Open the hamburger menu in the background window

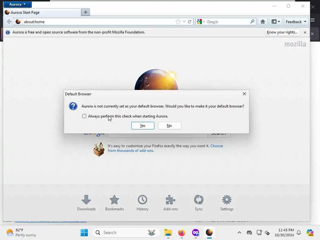(312, 20)
